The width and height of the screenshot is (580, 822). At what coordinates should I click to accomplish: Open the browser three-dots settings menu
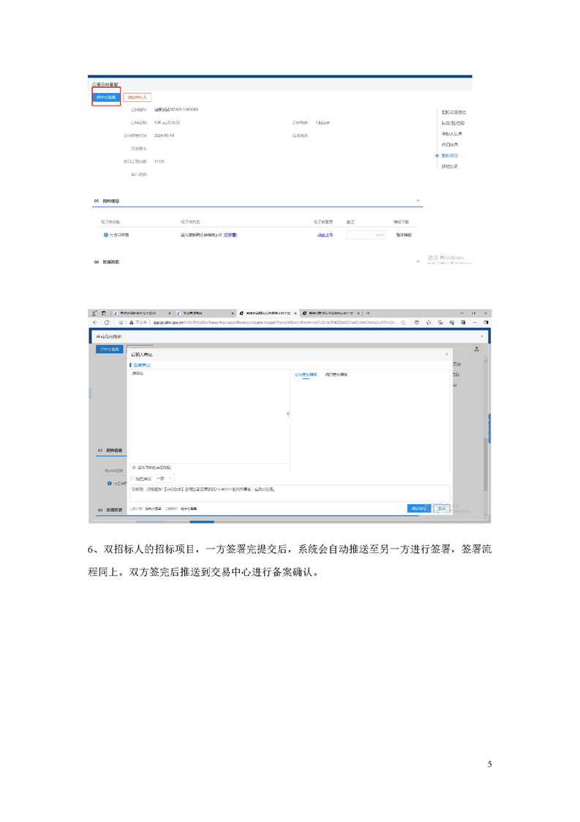[x=475, y=322]
